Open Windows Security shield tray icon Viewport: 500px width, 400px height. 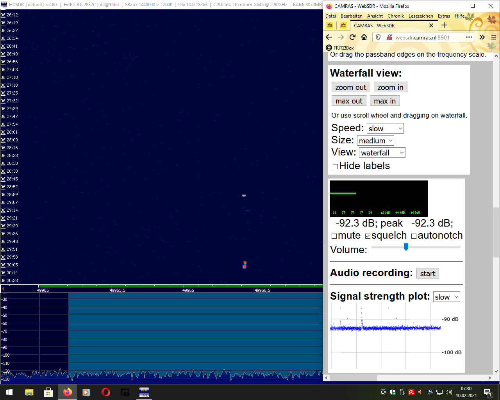(393, 392)
